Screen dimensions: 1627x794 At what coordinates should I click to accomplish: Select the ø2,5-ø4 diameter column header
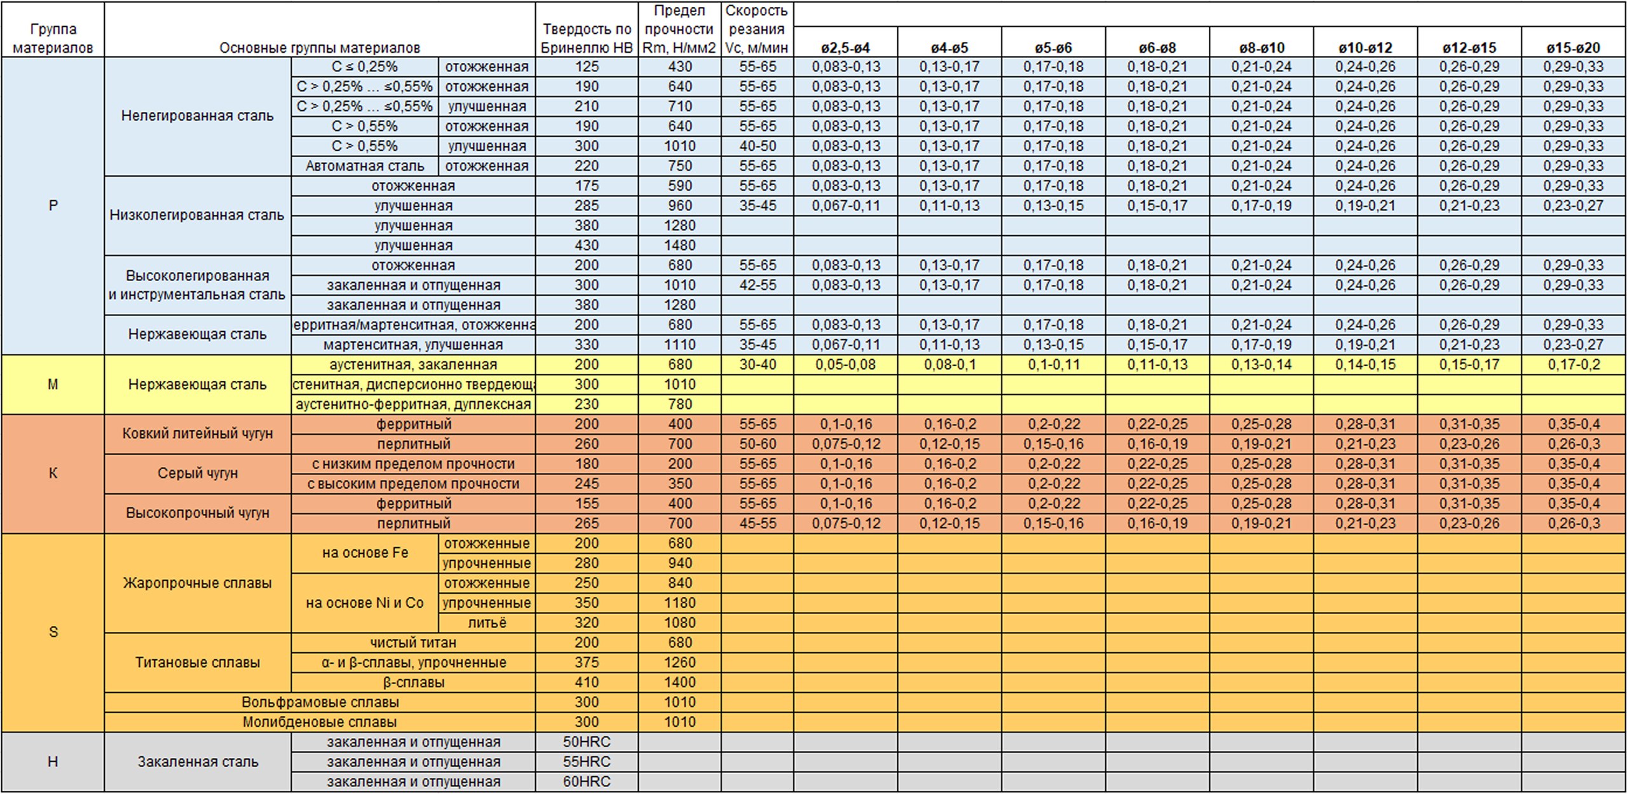845,48
